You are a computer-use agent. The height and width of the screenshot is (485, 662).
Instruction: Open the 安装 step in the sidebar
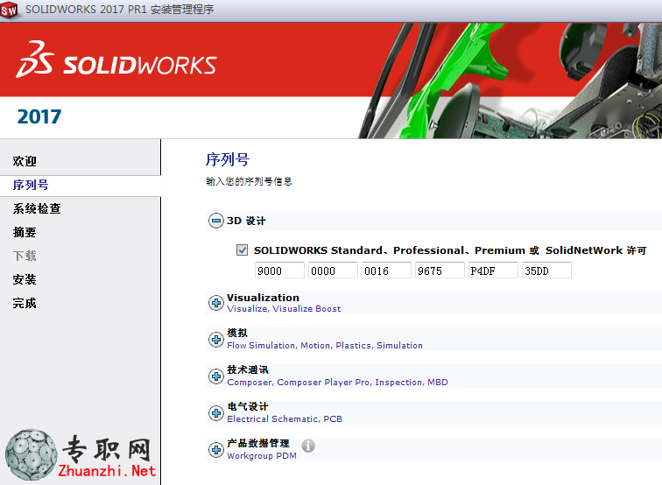click(25, 279)
